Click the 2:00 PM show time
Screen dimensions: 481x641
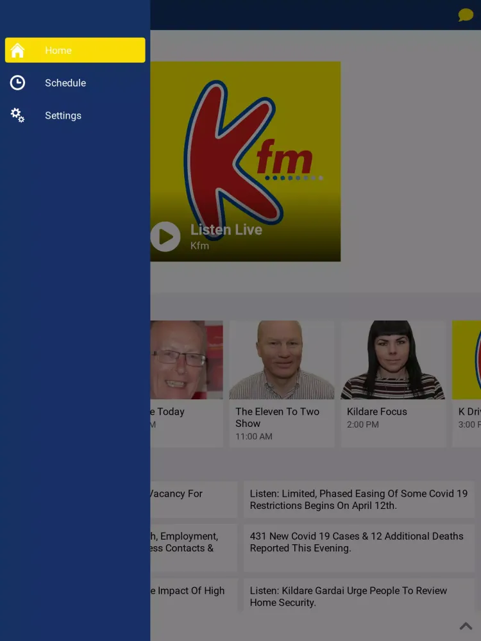[363, 425]
